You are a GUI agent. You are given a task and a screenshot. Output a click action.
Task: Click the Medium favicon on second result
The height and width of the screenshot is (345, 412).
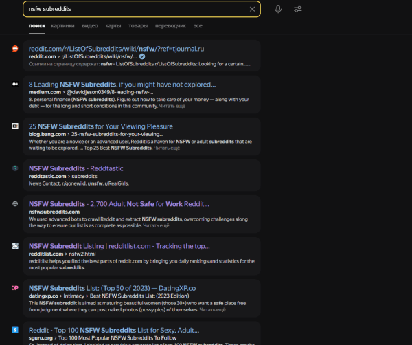15,84
